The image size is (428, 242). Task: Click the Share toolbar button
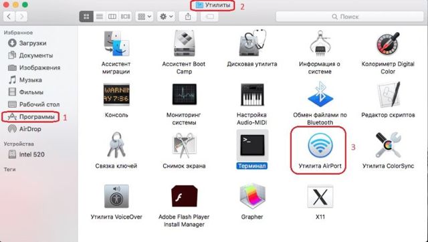(x=188, y=17)
